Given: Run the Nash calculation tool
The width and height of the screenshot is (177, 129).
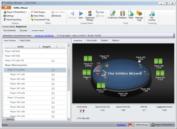Looking at the screenshot, I should click(x=131, y=15).
